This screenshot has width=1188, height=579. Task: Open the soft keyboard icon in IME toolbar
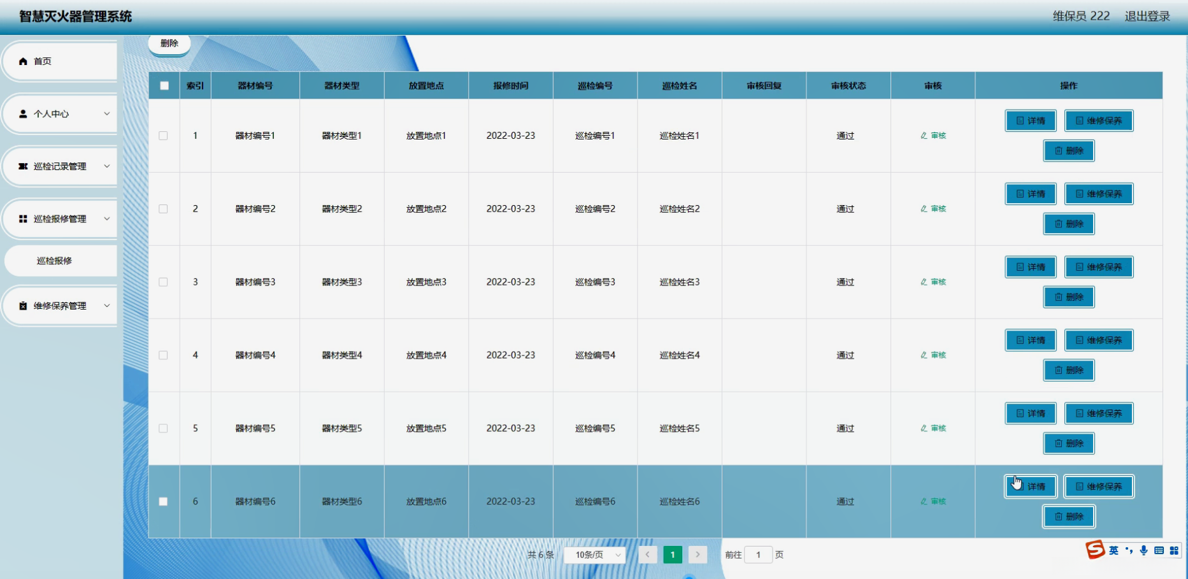click(x=1159, y=550)
